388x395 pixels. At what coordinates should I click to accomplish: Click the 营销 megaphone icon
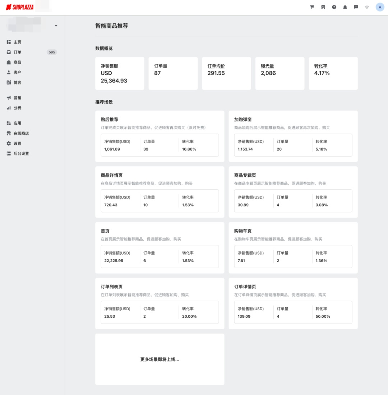point(9,98)
